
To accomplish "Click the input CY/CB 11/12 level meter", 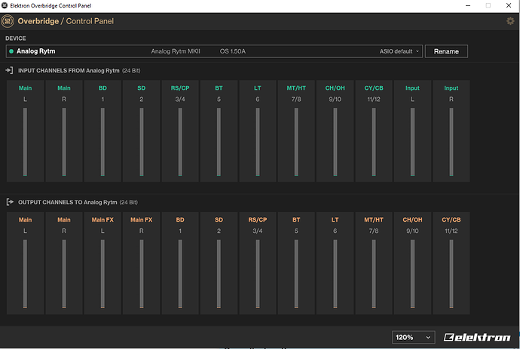I will tap(374, 142).
